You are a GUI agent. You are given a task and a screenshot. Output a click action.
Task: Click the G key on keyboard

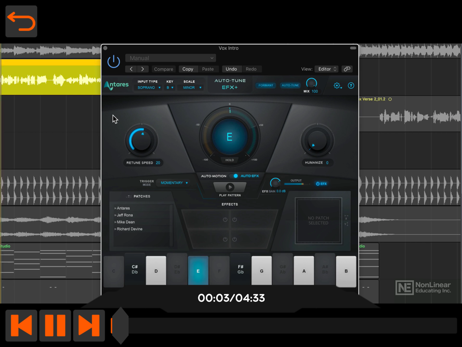click(261, 271)
